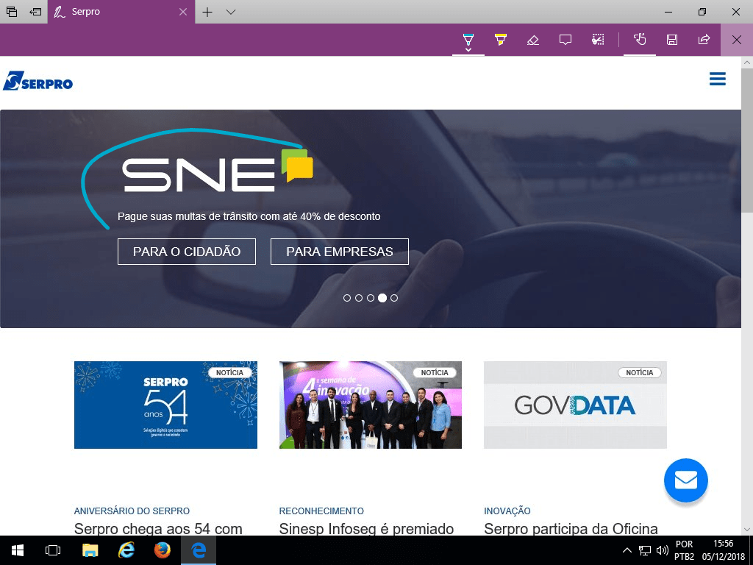Choose the eraser tool
Viewport: 753px width, 565px height.
coord(533,40)
